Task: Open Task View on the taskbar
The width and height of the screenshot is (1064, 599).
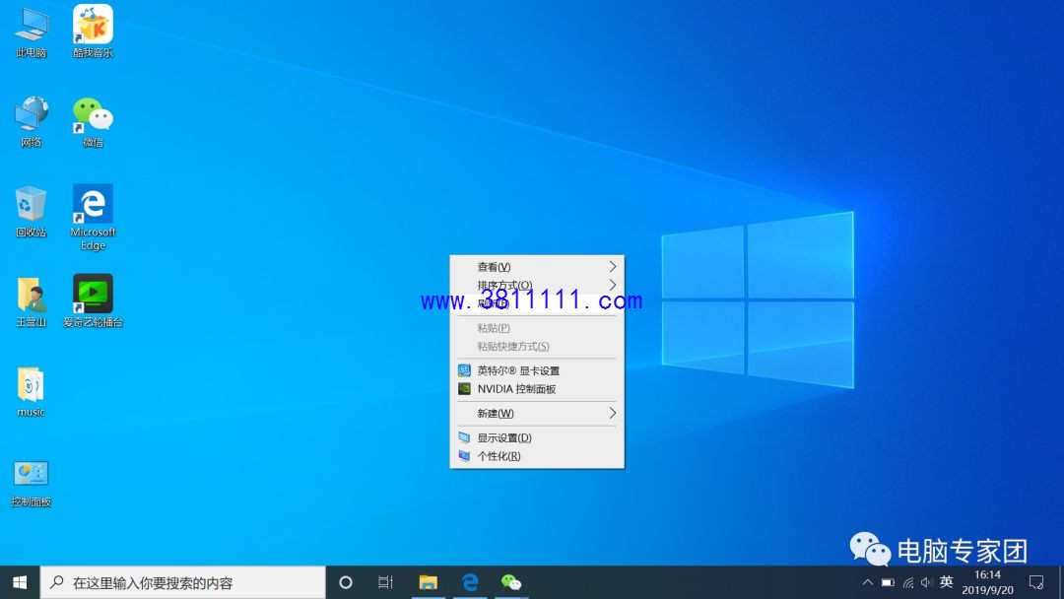Action: (x=385, y=582)
